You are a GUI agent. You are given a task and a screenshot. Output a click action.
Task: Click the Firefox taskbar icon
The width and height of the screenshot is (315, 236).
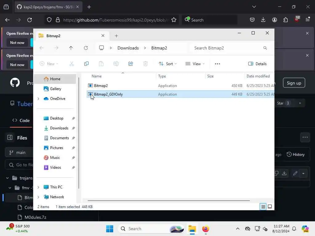click(205, 229)
